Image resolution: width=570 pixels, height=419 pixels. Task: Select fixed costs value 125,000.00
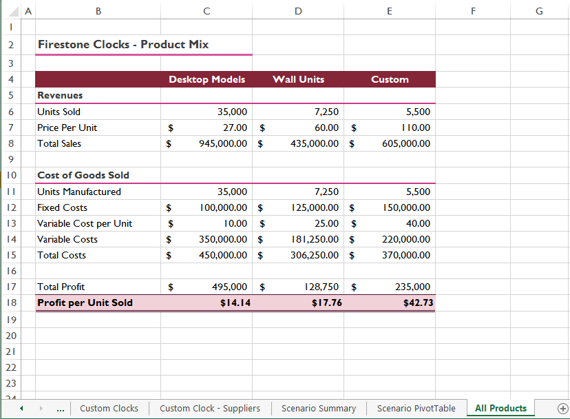coord(298,207)
